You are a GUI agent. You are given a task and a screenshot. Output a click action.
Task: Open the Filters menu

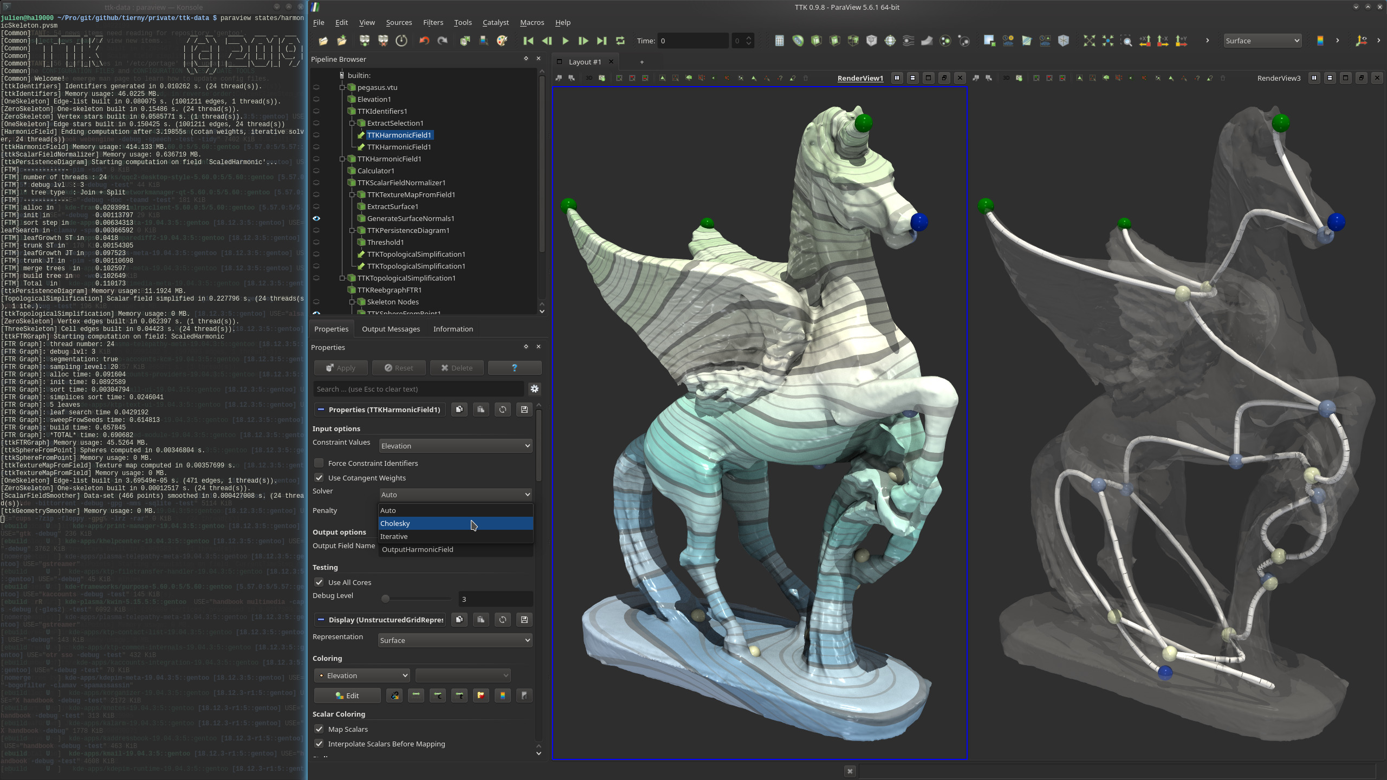433,22
